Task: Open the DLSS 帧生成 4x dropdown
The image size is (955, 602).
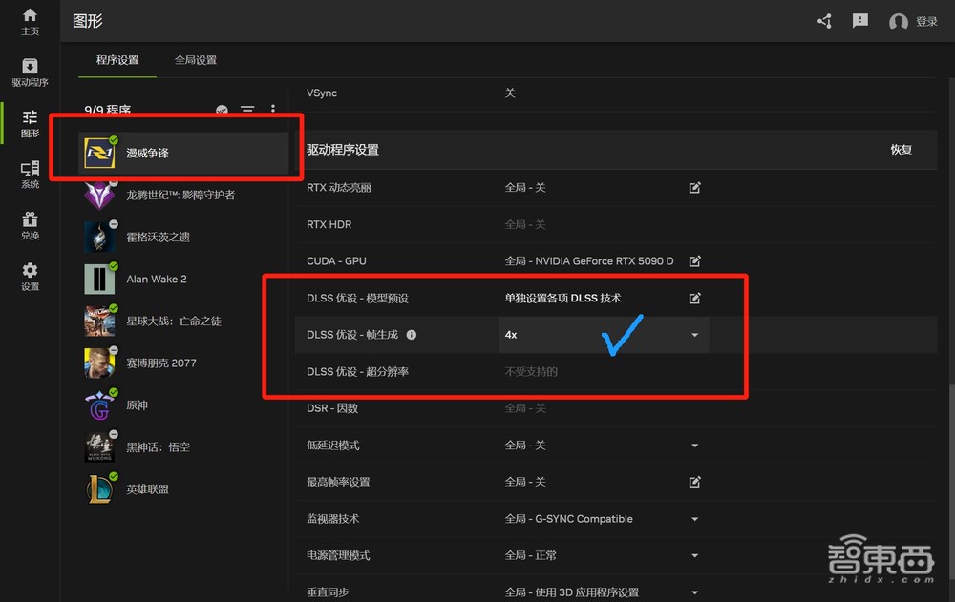Action: click(x=694, y=335)
